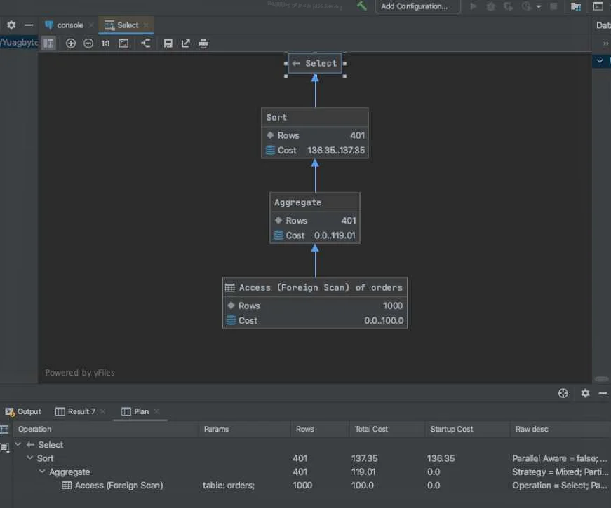Export the diagram using the export icon

pyautogui.click(x=186, y=43)
